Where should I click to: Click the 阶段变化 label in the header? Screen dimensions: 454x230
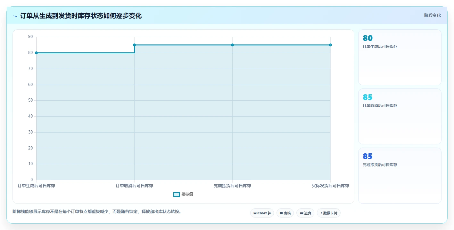(x=433, y=15)
